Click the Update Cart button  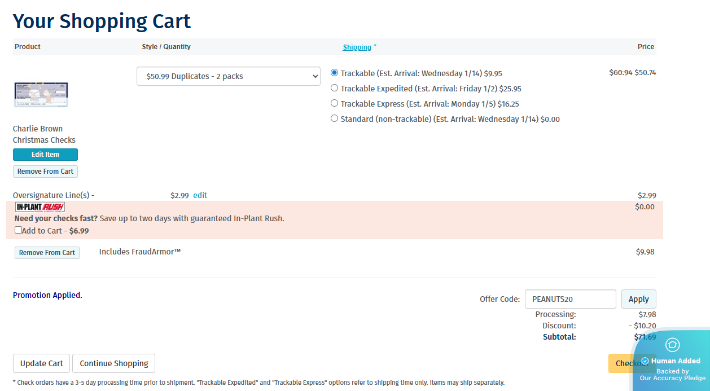click(41, 363)
